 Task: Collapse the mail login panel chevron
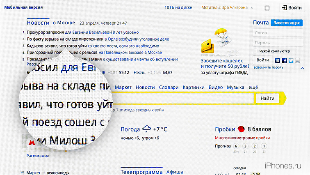302,68
